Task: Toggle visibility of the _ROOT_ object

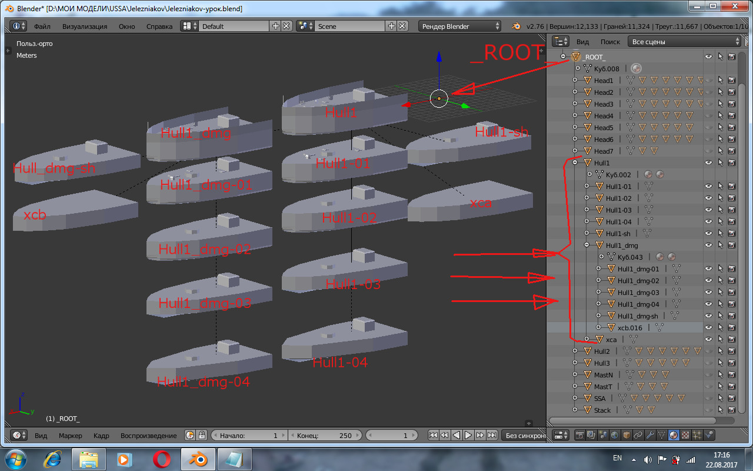Action: (x=708, y=57)
